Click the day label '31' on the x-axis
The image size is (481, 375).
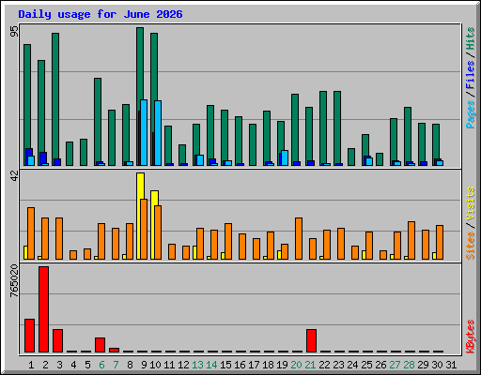(x=451, y=365)
